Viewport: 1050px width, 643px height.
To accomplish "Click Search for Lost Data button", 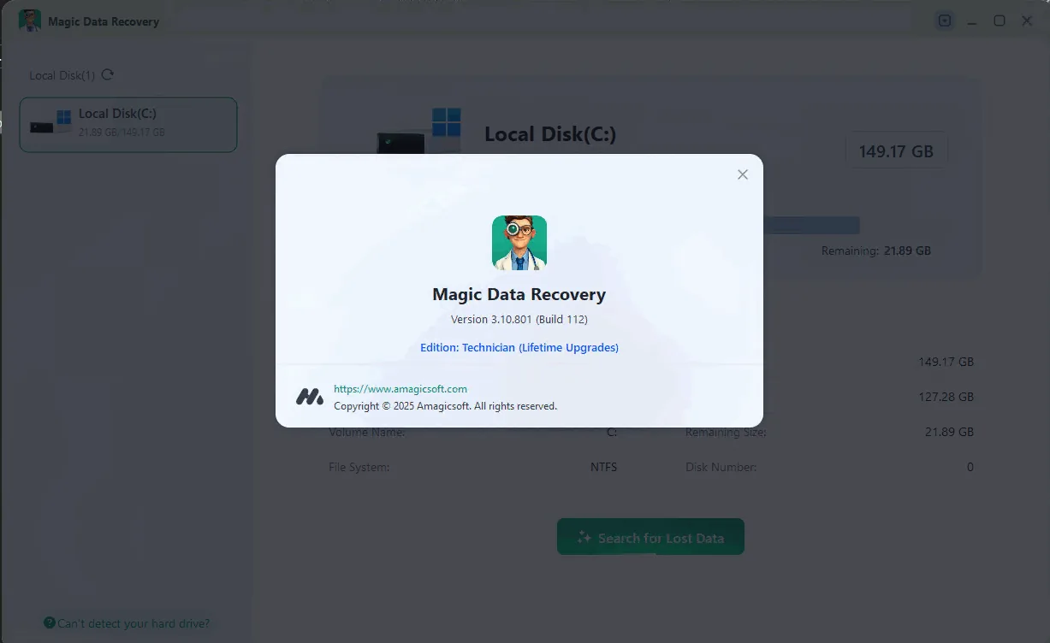I will pos(650,537).
